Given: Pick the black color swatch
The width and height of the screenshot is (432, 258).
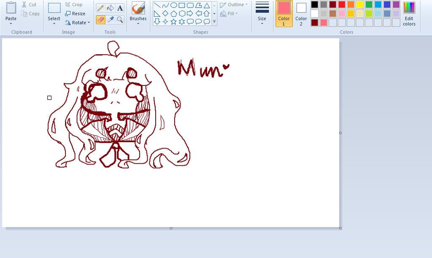Looking at the screenshot, I should coord(315,4).
